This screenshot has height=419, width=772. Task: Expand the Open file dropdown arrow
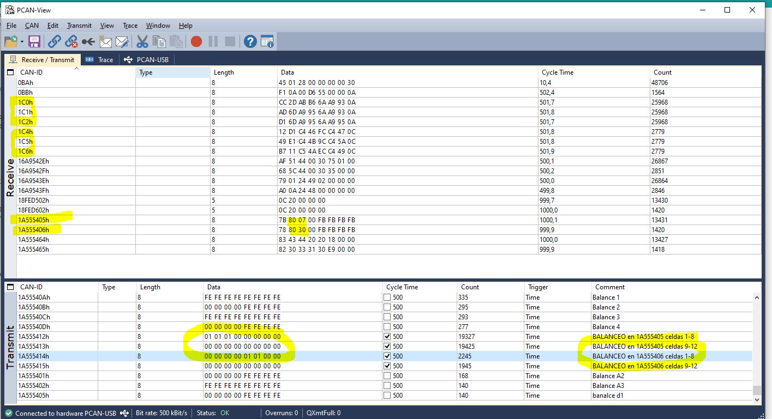tap(22, 41)
